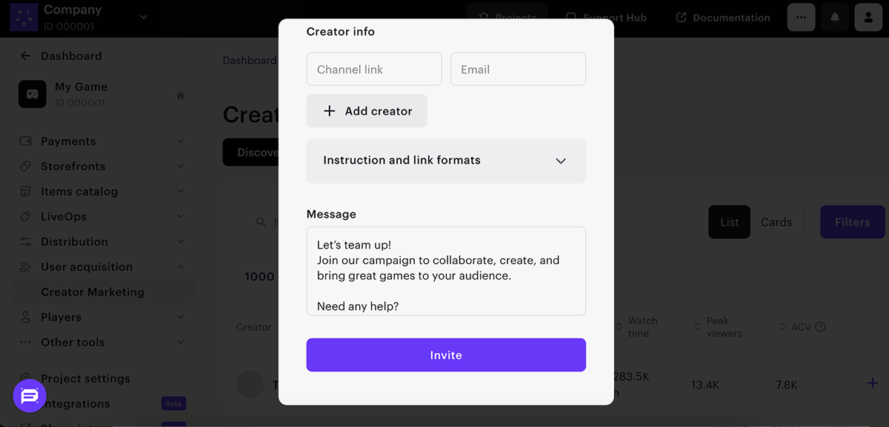
Task: Click the Add creator button
Action: pos(367,111)
